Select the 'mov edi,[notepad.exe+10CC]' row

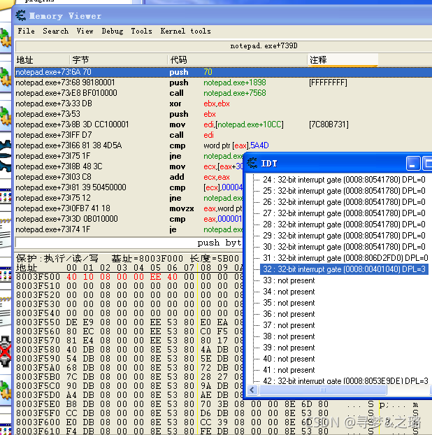coord(224,124)
